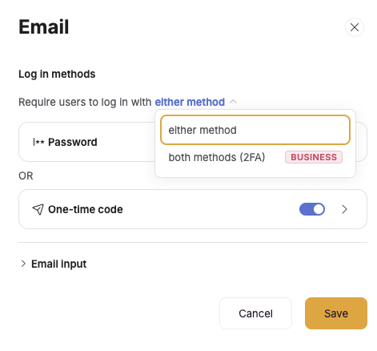The width and height of the screenshot is (377, 351).
Task: Click the password asterisk icon
Action: pos(38,142)
